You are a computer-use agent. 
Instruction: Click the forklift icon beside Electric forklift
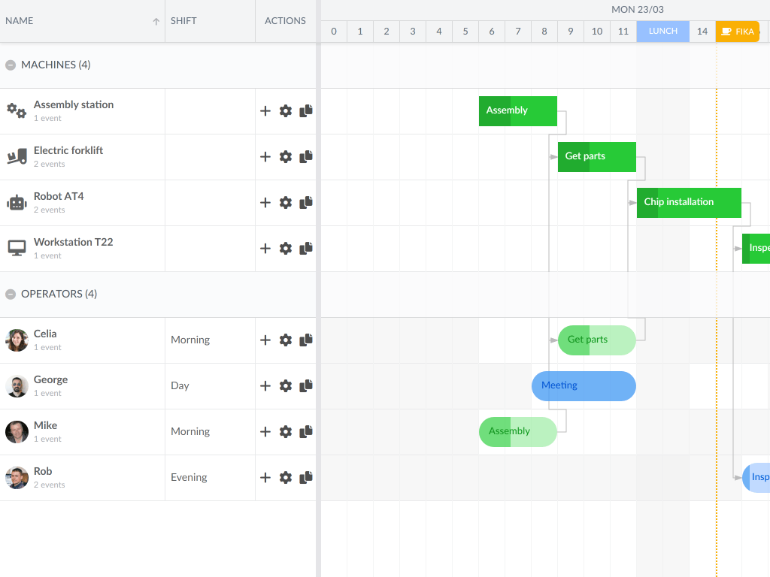17,156
